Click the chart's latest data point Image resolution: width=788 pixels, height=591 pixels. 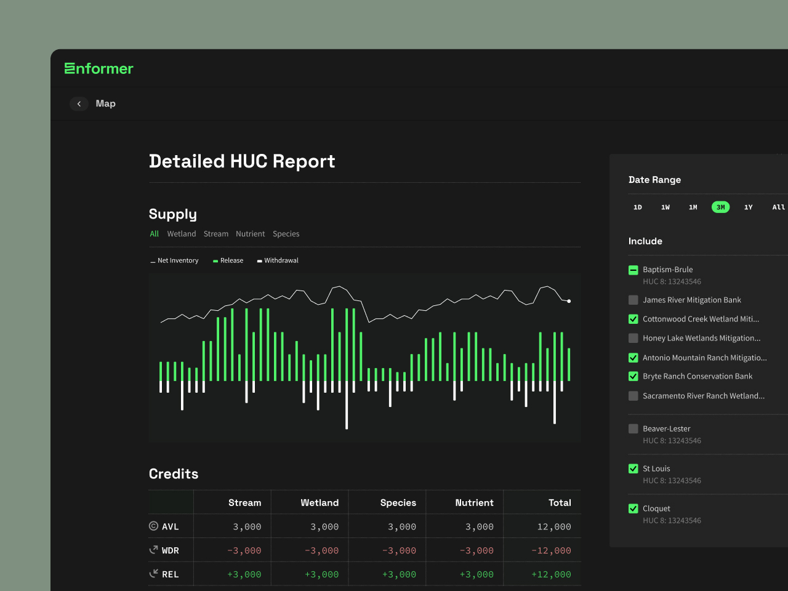tap(569, 301)
